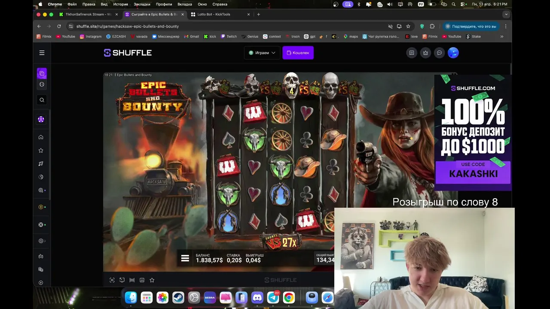Click the KAKASHKI bonus deposit banner

pyautogui.click(x=473, y=133)
